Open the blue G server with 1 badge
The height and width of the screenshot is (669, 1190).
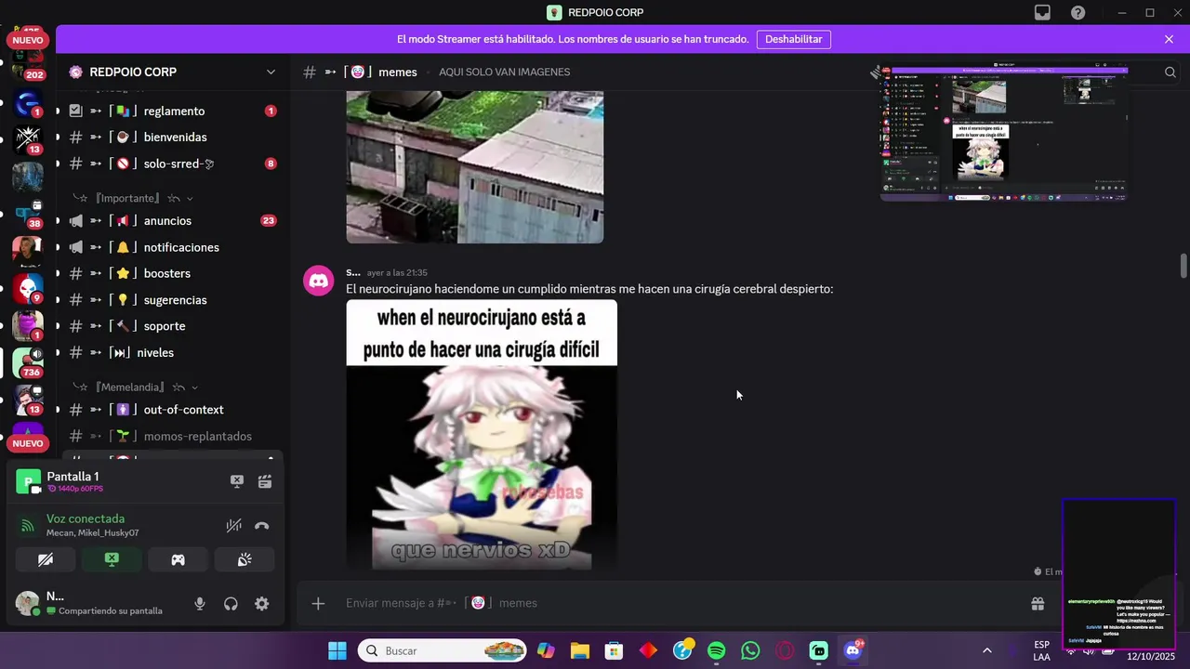[27, 102]
